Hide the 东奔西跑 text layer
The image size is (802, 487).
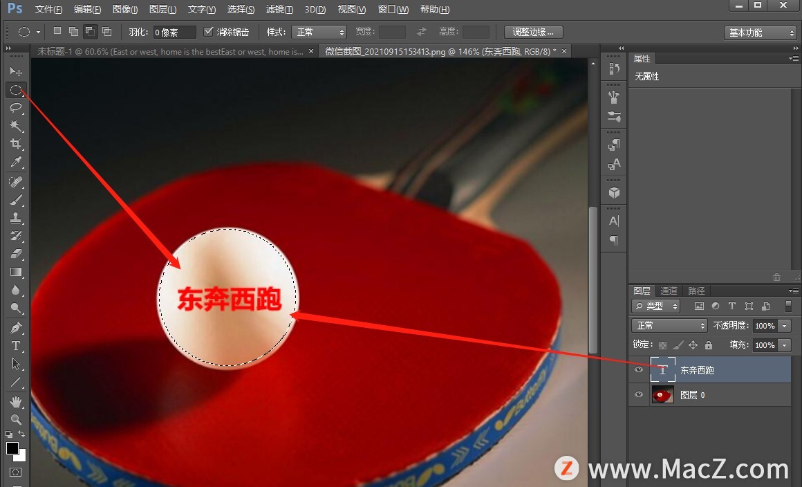pos(639,370)
